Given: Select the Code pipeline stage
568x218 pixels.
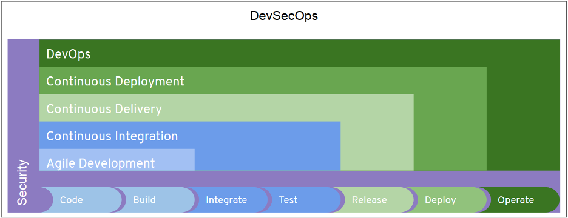Looking at the screenshot, I should tap(82, 200).
